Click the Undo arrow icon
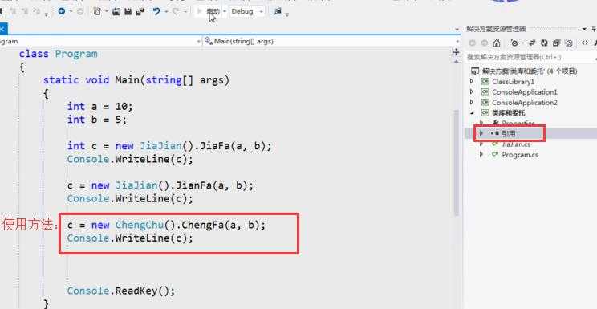This screenshot has width=597, height=309. (x=156, y=12)
